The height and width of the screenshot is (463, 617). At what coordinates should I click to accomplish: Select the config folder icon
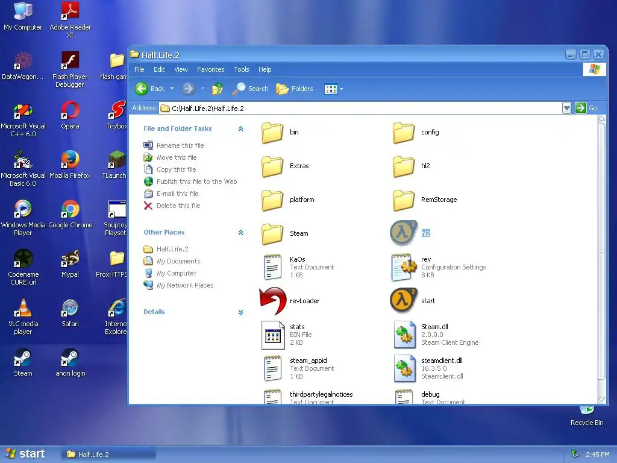[404, 132]
